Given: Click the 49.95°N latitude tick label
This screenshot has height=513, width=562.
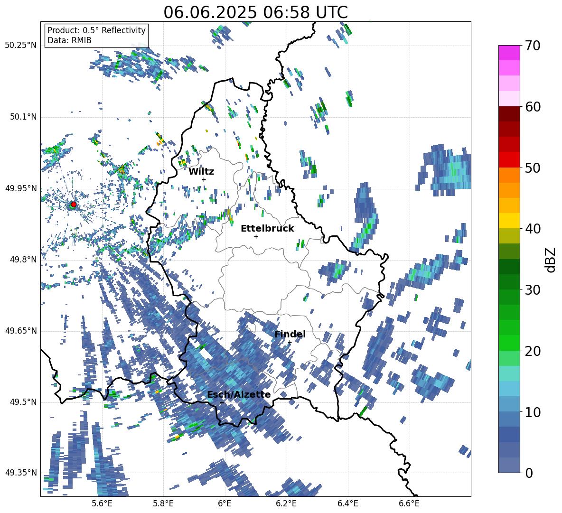Looking at the screenshot, I should pyautogui.click(x=21, y=189).
